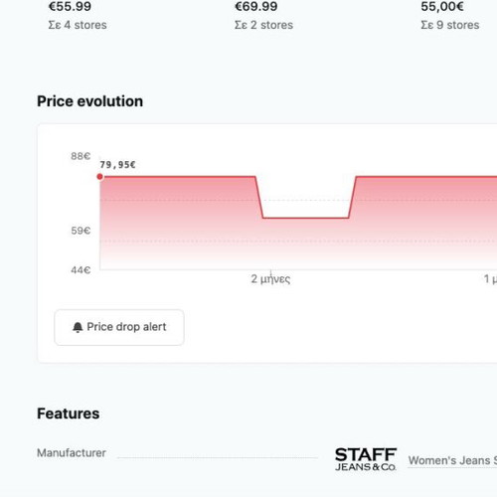Image resolution: width=497 pixels, height=497 pixels.
Task: Click the 88€ axis label
Action: click(81, 156)
